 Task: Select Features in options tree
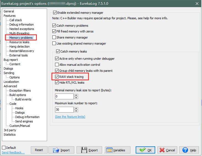tap(10, 16)
